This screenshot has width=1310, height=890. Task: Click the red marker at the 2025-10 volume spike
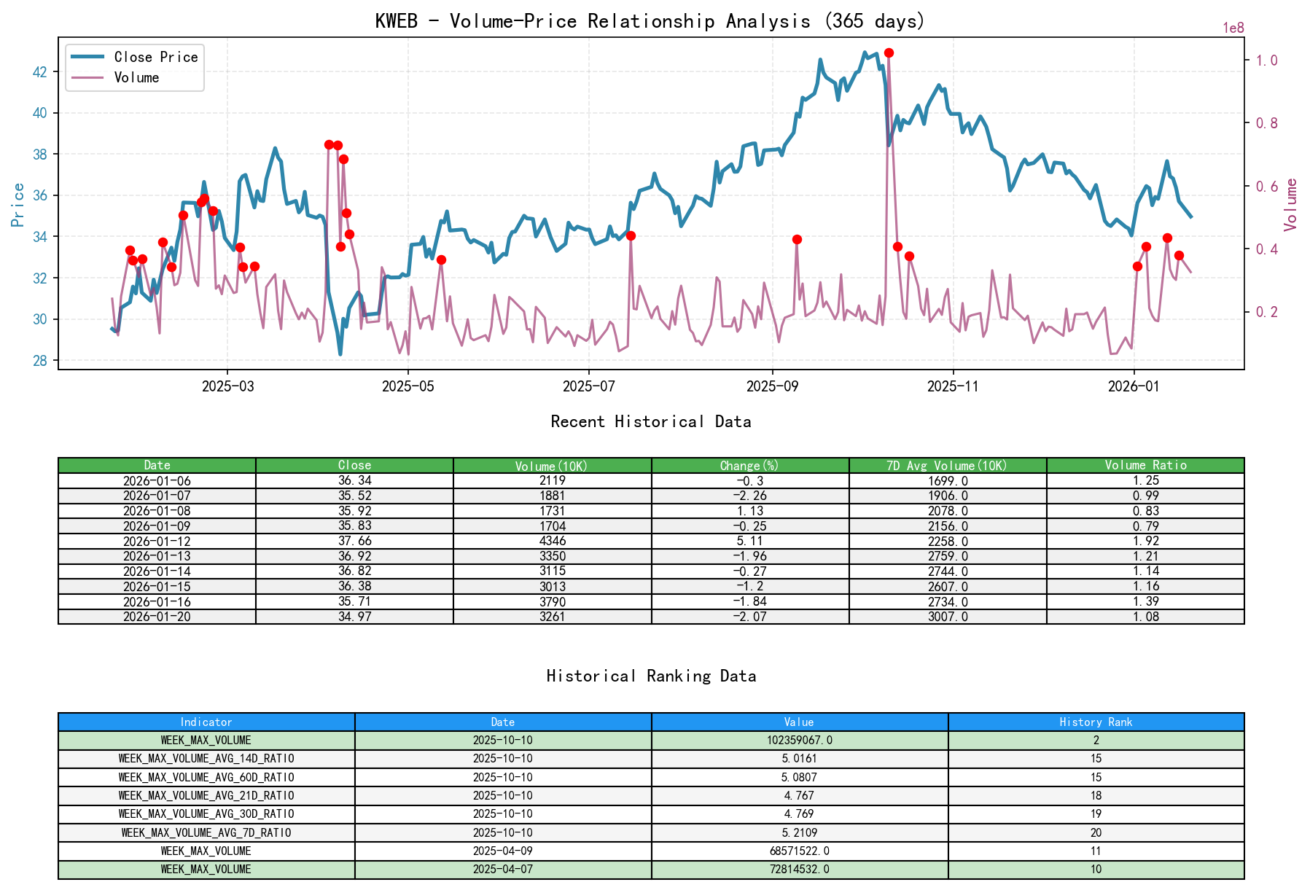pyautogui.click(x=888, y=52)
